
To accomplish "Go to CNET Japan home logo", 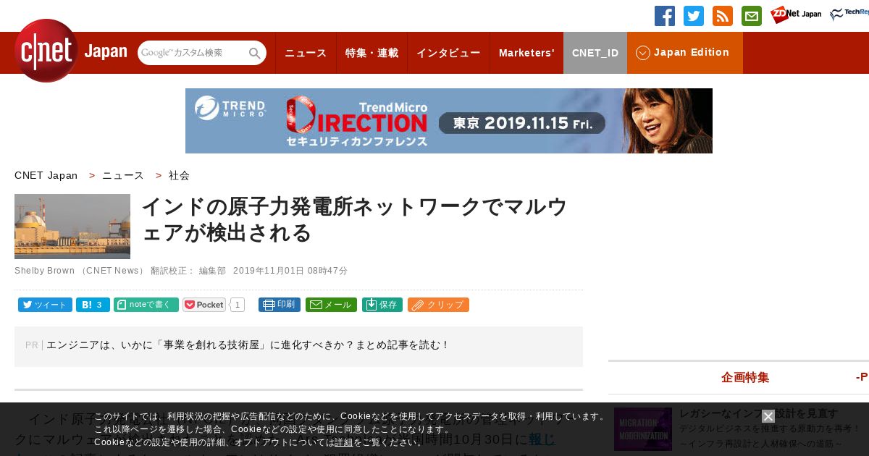I will pos(70,51).
